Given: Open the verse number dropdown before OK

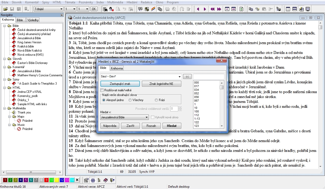Looking at the screenshot, I should [87, 9].
